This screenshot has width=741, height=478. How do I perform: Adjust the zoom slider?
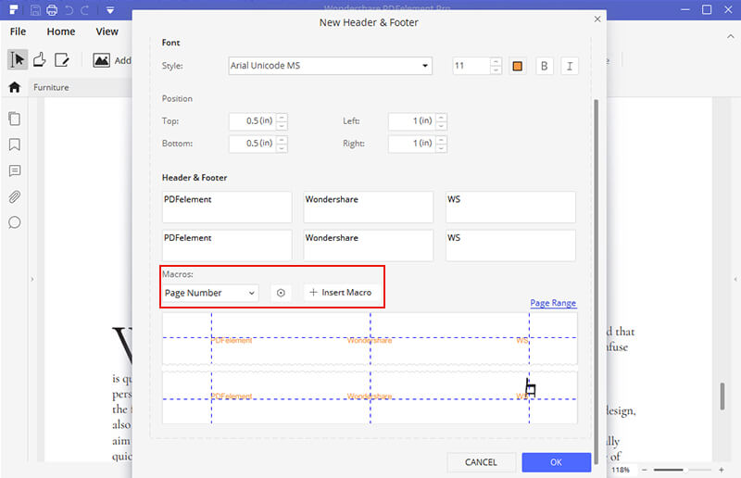(x=683, y=470)
